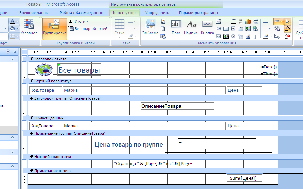
Task: Select the tab control icon
Action: tap(241, 29)
